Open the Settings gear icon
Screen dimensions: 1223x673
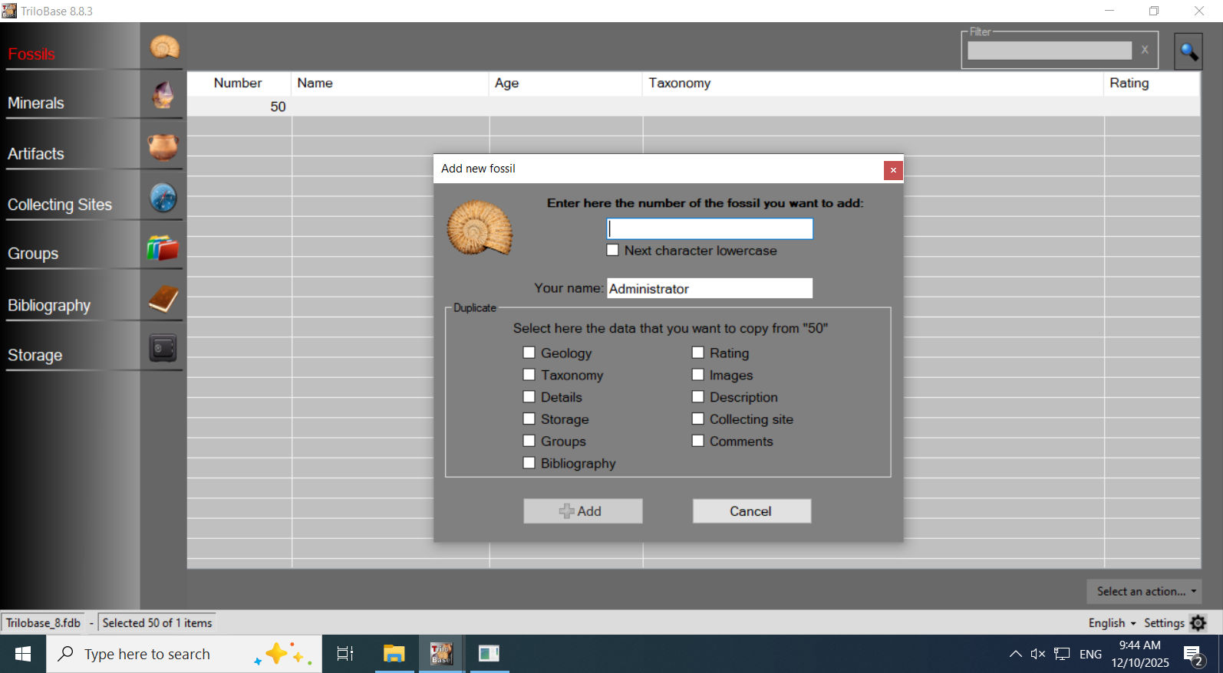click(x=1198, y=623)
